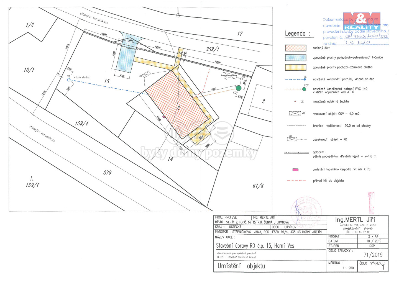Click the green ČOV circle on the plan

coord(239,88)
